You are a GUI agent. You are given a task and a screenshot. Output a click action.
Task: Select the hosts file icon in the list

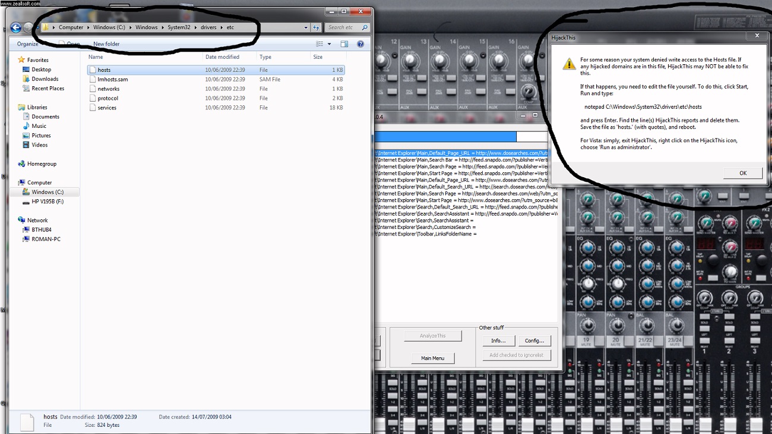tap(92, 70)
